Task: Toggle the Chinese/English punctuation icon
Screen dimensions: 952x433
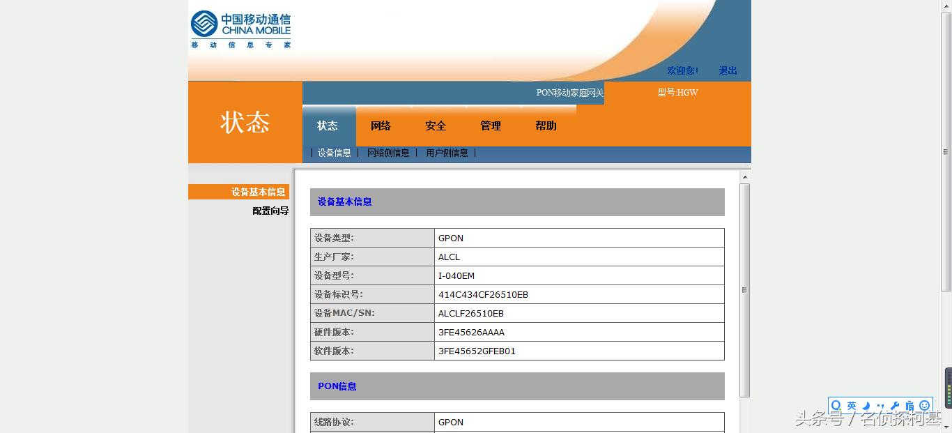Action: click(881, 405)
